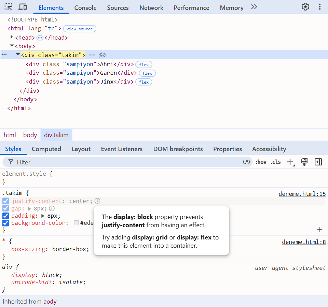
Task: Activate the inspect element picker icon
Action: [x=8, y=7]
